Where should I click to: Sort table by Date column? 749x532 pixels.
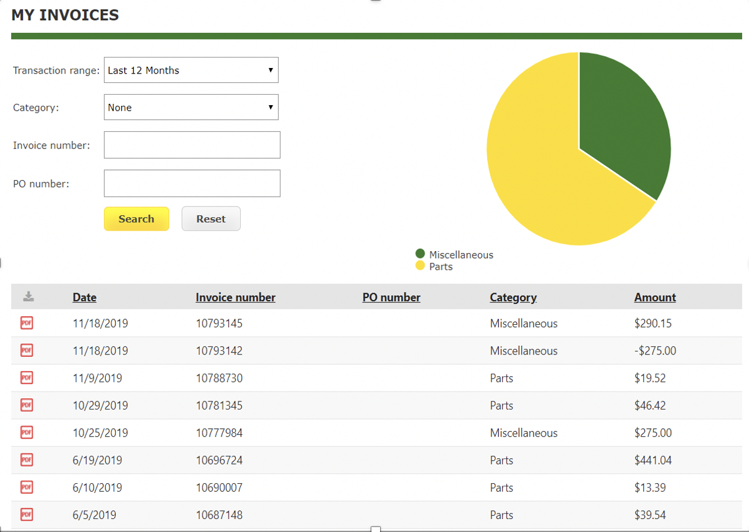[x=84, y=297]
